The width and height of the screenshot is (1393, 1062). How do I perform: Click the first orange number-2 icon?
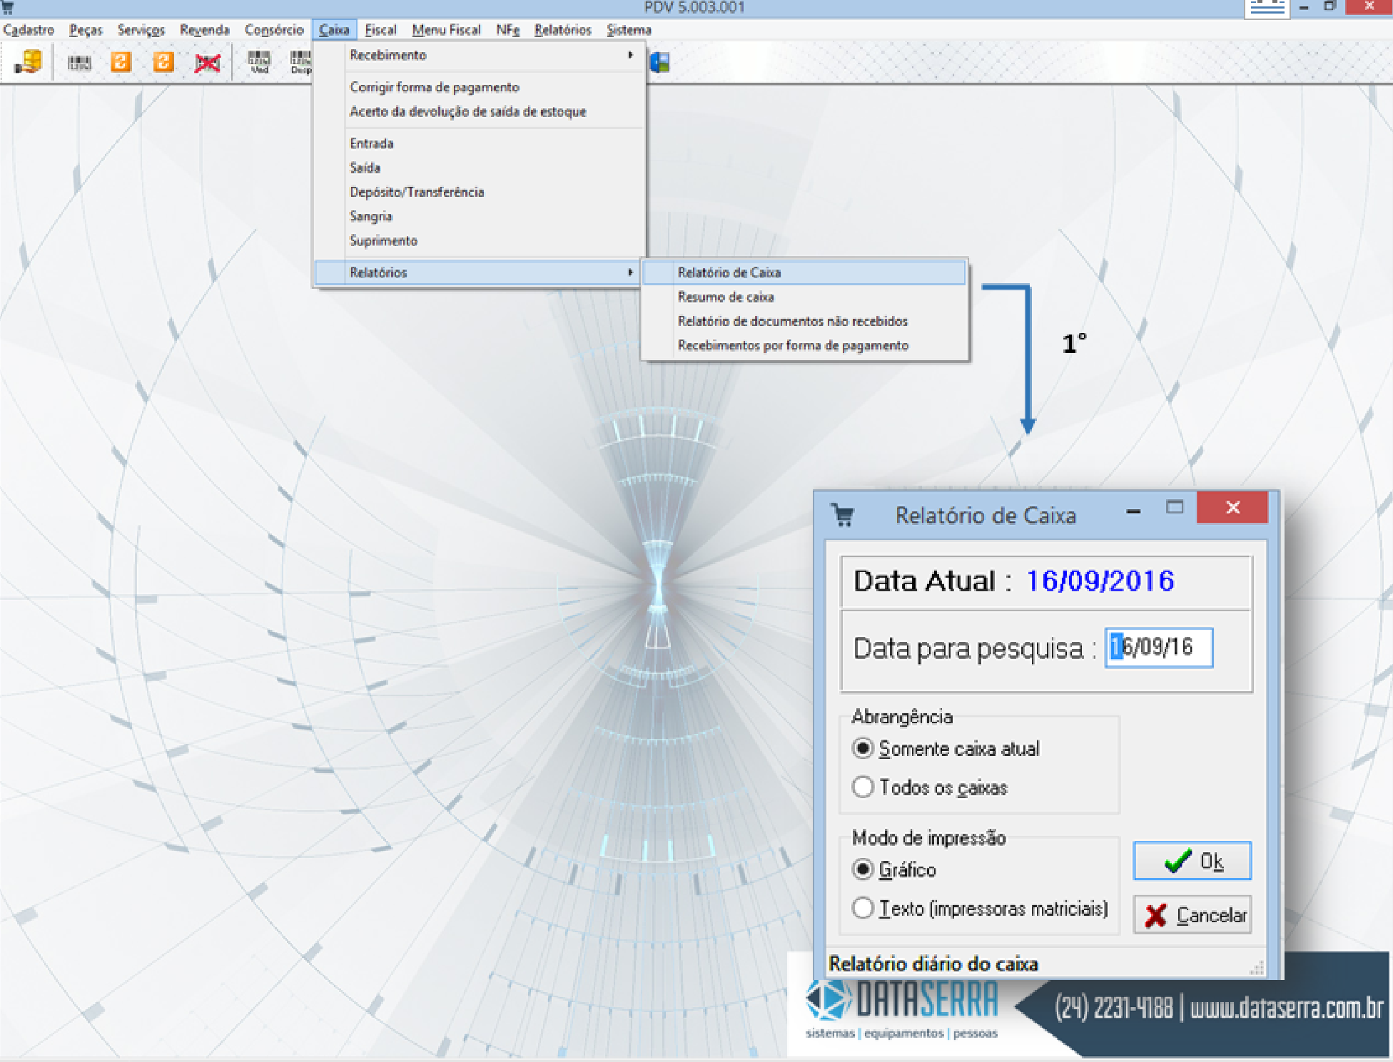click(x=121, y=62)
